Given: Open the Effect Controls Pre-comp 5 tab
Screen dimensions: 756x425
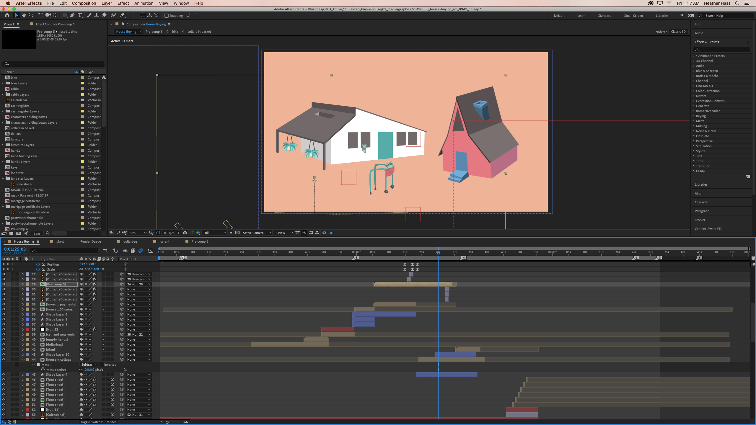Looking at the screenshot, I should tap(55, 24).
